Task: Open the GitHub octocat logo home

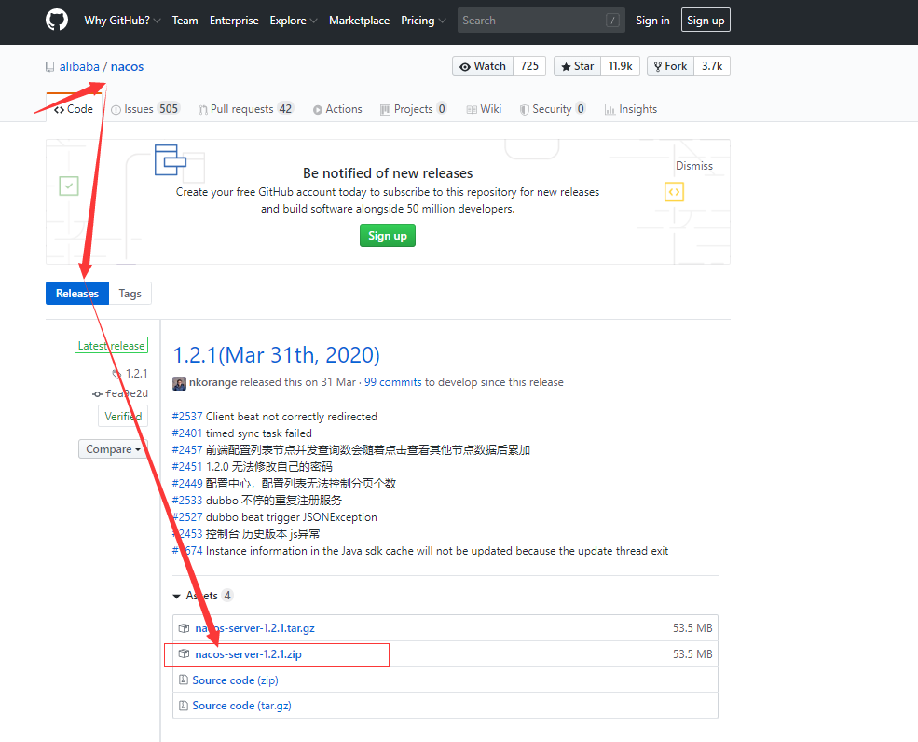Action: [x=57, y=20]
